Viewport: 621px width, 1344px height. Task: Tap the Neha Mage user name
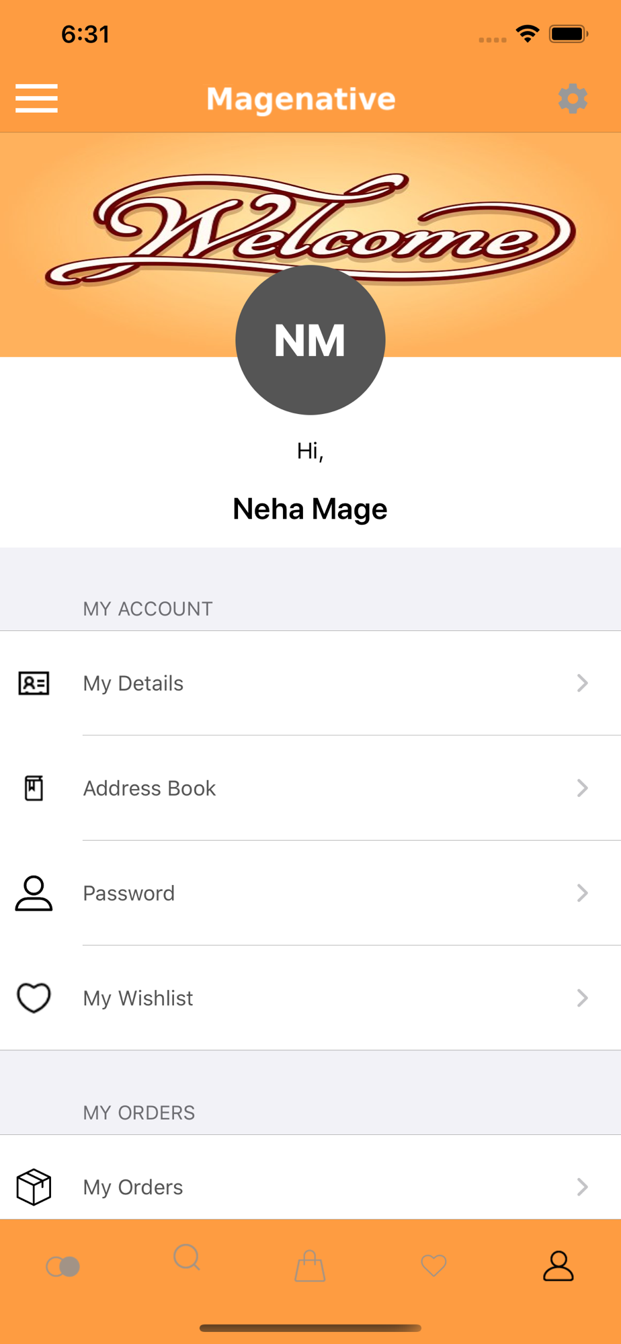click(x=310, y=509)
